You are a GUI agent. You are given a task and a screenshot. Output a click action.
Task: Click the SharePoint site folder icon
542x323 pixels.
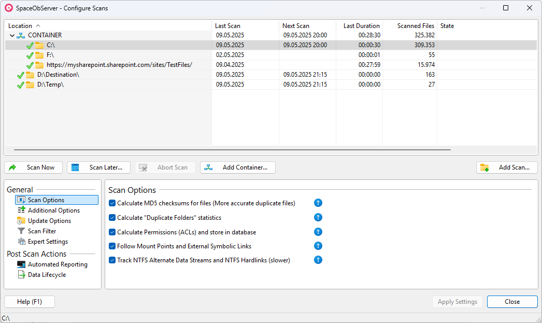[x=39, y=65]
